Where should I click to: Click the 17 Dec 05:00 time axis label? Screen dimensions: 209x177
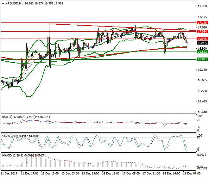coord(131,174)
